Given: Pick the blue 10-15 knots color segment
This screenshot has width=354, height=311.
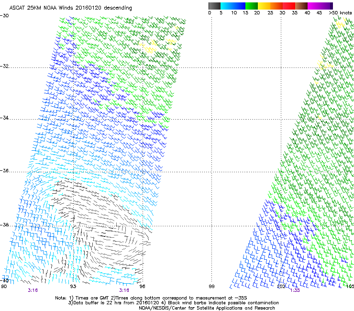Looking at the screenshot, I should (x=239, y=6).
